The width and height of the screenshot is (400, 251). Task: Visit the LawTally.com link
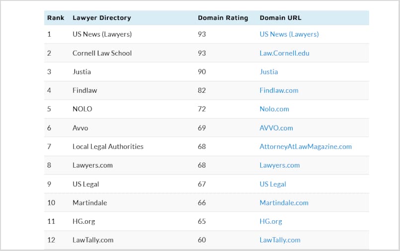tap(280, 240)
